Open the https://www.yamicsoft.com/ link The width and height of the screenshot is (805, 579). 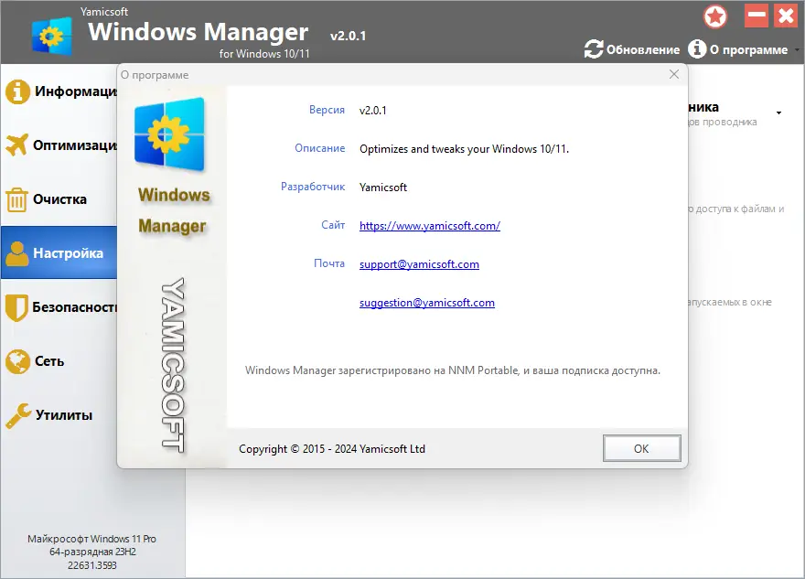coord(430,226)
